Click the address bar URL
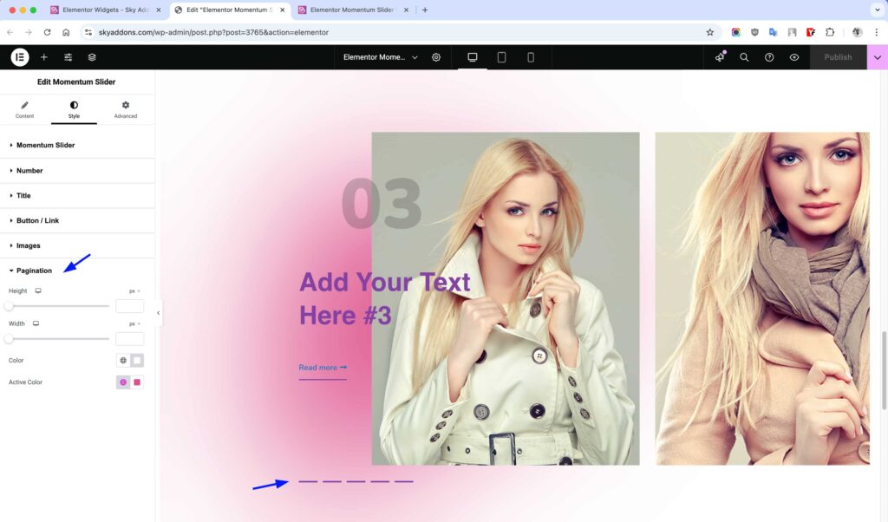Viewport: 888px width, 522px height. 213,32
